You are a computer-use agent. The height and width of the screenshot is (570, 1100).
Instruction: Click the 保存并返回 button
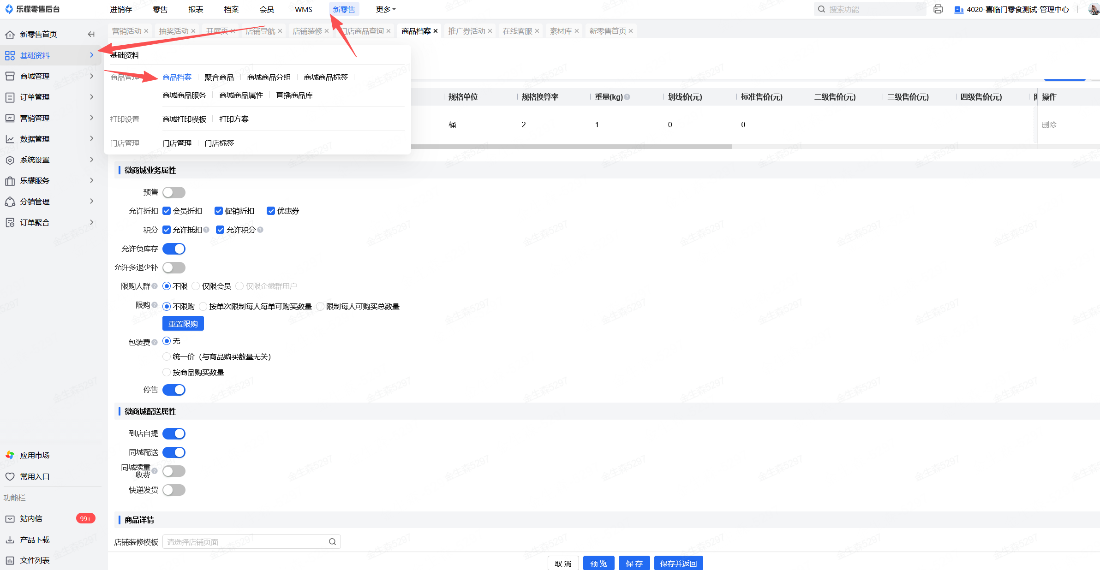678,563
